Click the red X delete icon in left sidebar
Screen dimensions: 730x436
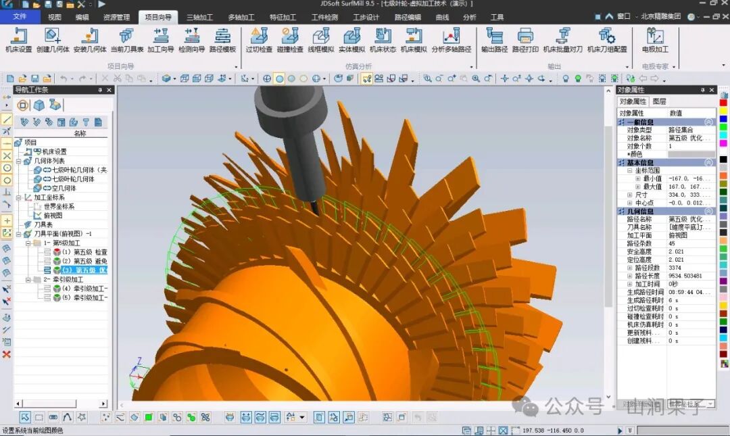7,354
